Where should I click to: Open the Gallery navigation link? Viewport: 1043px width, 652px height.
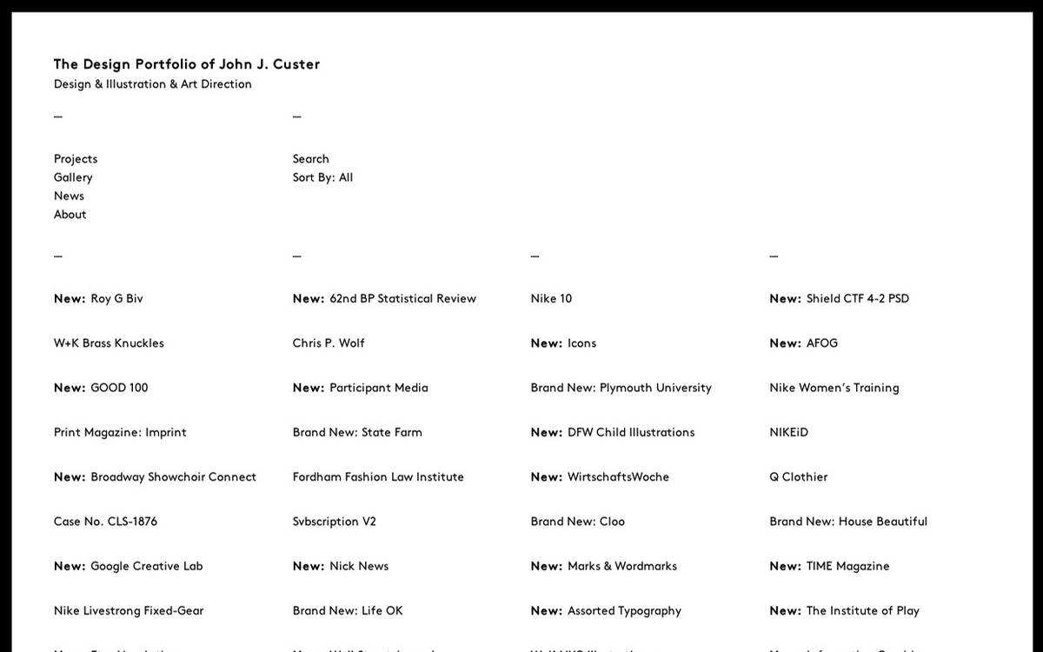pos(73,177)
